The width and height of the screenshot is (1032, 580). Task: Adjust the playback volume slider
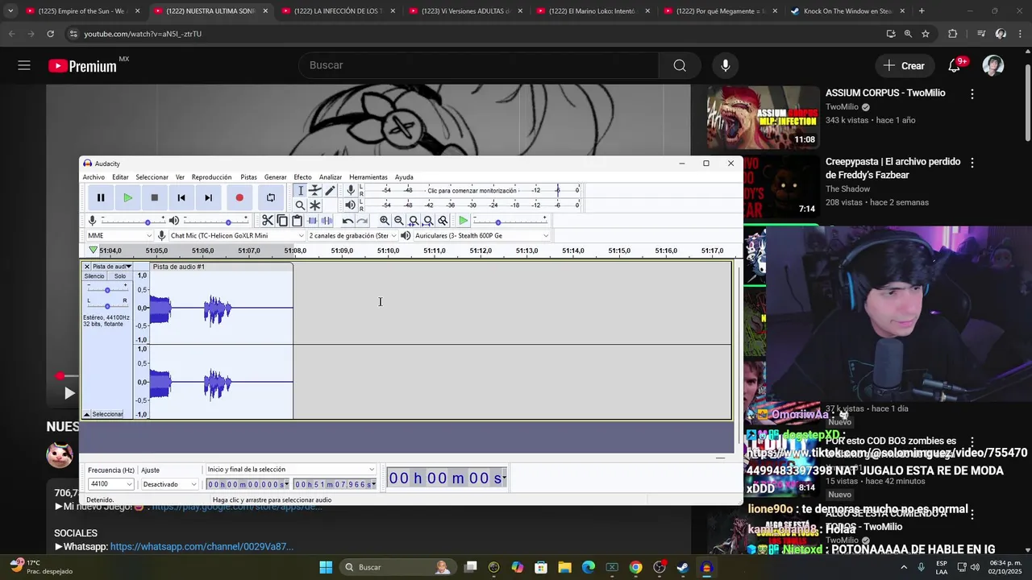point(215,221)
